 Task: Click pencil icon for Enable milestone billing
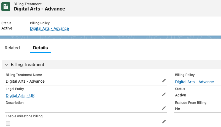[164, 121]
